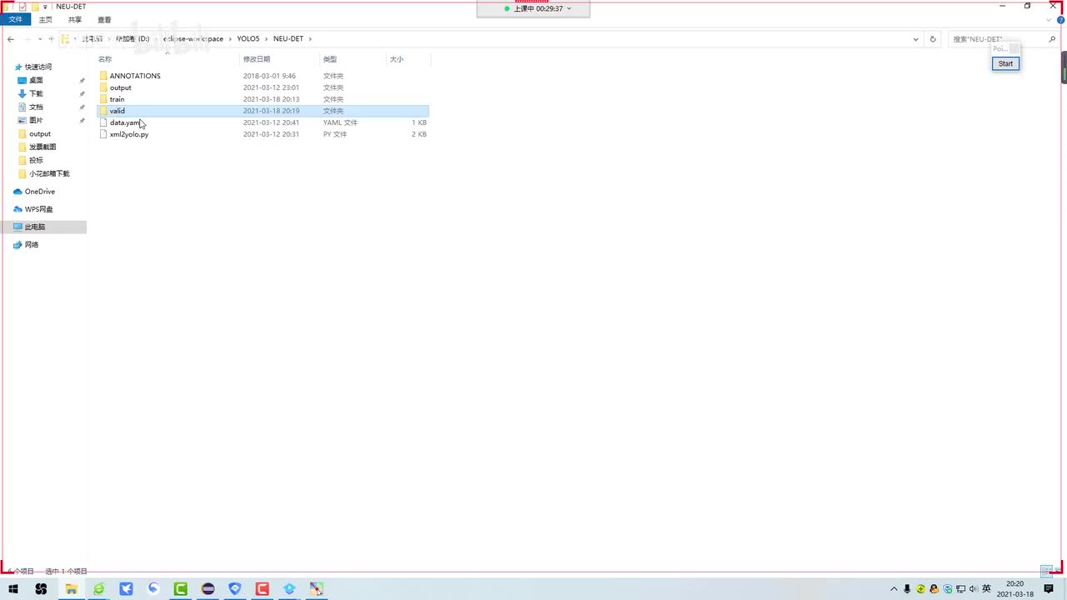1067x600 pixels.
Task: Switch to the 查看 ribbon tab
Action: tap(104, 20)
